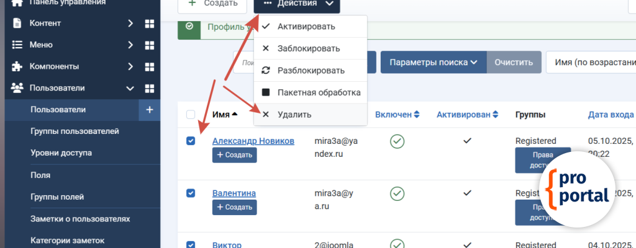Click the enabled status icon for Валентина
The height and width of the screenshot is (248, 636).
click(397, 193)
